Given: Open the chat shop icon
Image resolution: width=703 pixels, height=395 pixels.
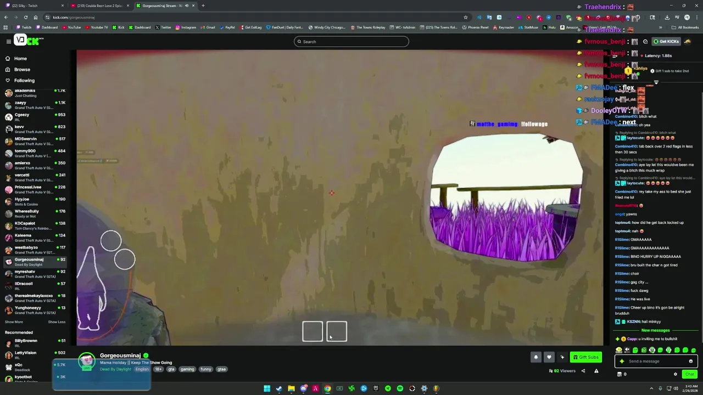Looking at the screenshot, I should coord(620,374).
